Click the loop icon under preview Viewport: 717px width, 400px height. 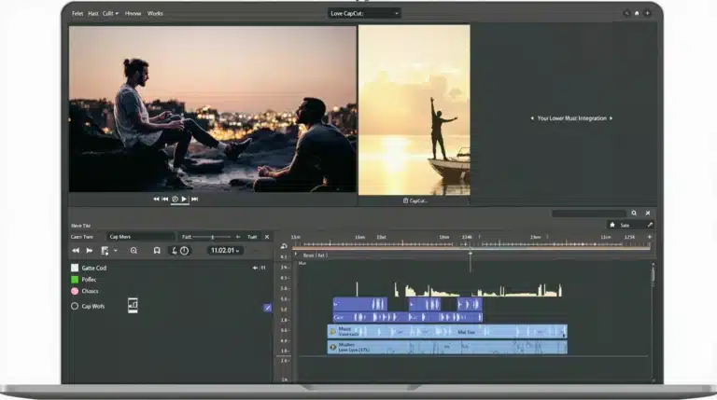point(175,200)
